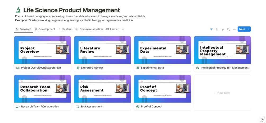Viewport: 266px width, 123px height.
Task: Add a New page card
Action: [222, 93]
